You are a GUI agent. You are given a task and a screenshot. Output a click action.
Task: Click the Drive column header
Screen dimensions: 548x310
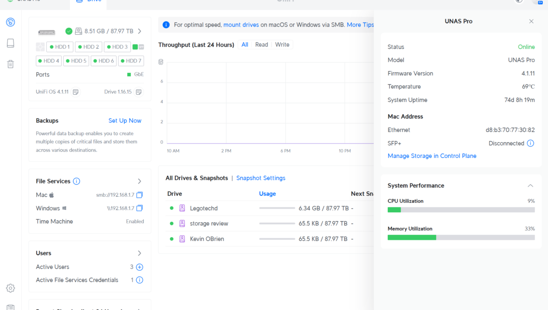click(175, 194)
